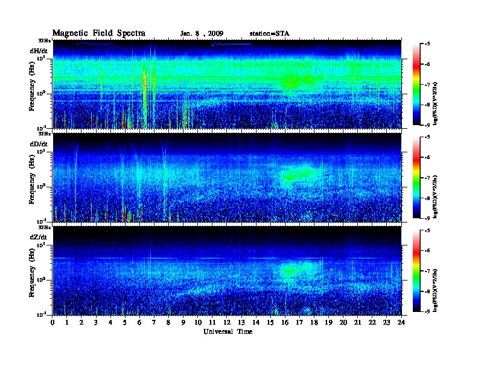Click the dH/dt panel colorbar
Image resolution: width=478 pixels, height=370 pixels.
click(x=416, y=84)
